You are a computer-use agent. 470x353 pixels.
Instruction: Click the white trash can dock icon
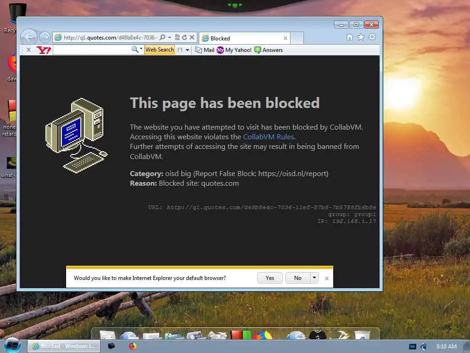click(363, 335)
